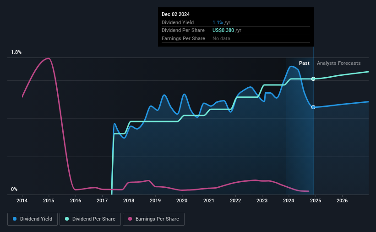Toggle the Earnings Per Share legend button
The width and height of the screenshot is (376, 232).
click(153, 219)
